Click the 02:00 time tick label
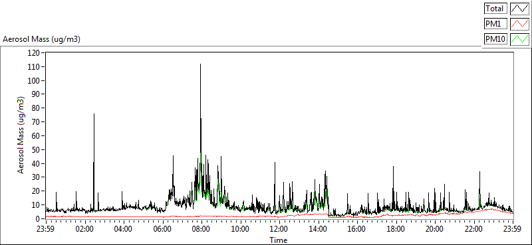 point(84,228)
